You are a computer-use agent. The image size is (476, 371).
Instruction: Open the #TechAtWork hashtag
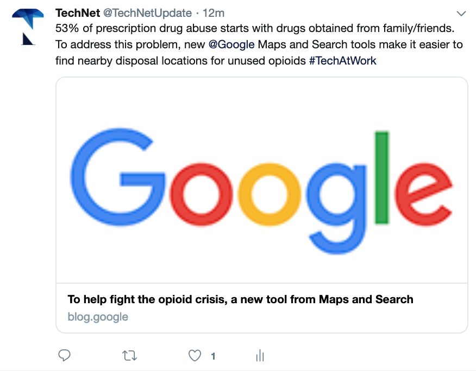click(343, 61)
